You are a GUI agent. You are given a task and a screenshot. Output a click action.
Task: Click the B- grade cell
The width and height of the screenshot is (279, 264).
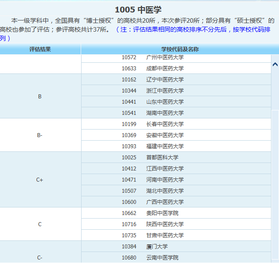(x=41, y=135)
